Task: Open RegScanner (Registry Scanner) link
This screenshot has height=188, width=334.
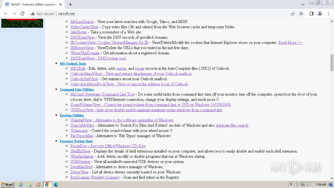Action: pos(95,177)
